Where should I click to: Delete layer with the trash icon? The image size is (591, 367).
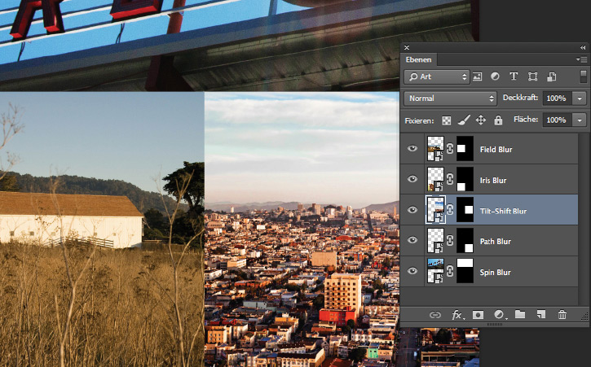point(562,314)
